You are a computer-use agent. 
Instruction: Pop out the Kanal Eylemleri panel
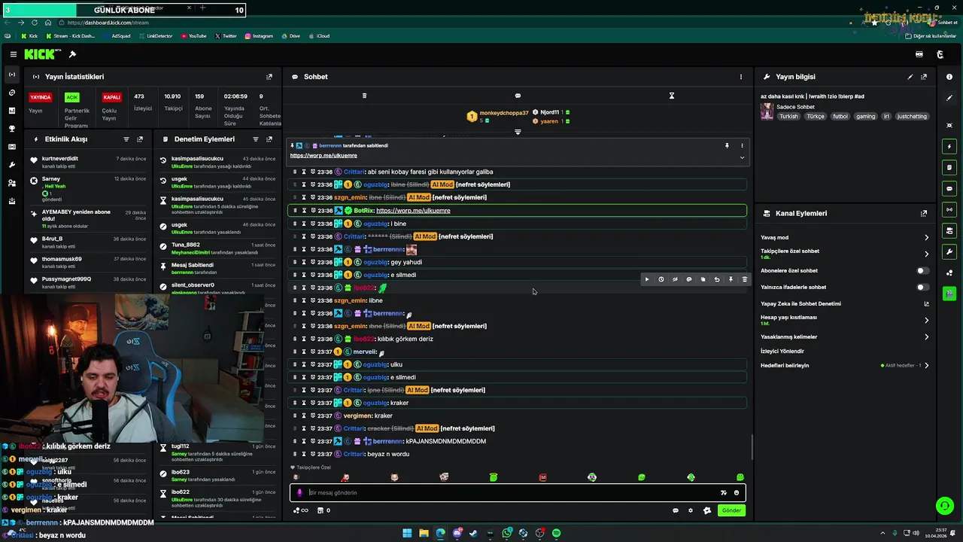(924, 214)
